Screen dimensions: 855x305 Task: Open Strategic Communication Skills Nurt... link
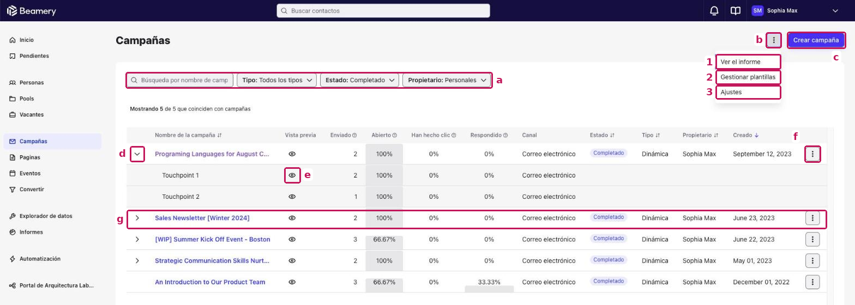(x=212, y=261)
